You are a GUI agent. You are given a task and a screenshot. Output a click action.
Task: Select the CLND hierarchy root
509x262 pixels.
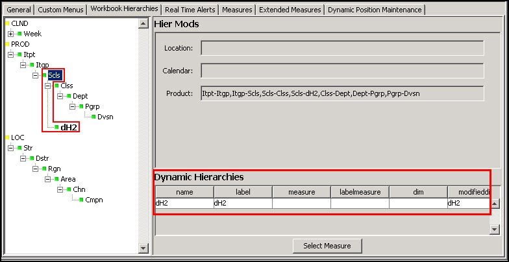[19, 23]
